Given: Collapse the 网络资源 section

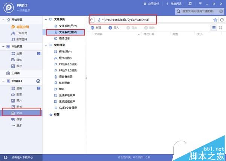Looking at the screenshot, I should 3,20.
